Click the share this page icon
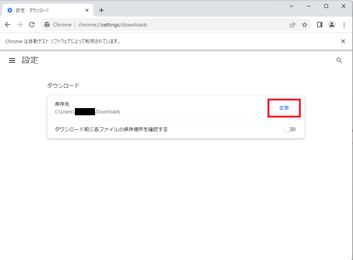353x260 pixels. [292, 25]
